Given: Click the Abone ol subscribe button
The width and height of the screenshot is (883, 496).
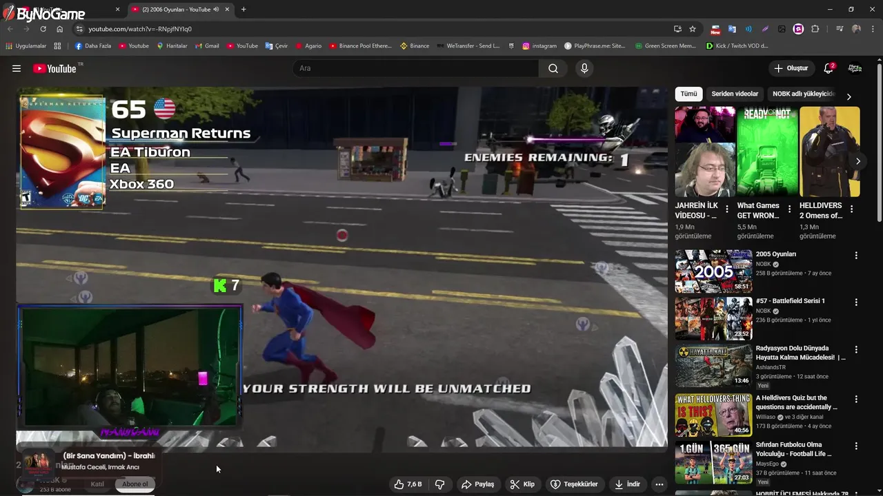Looking at the screenshot, I should (x=135, y=484).
